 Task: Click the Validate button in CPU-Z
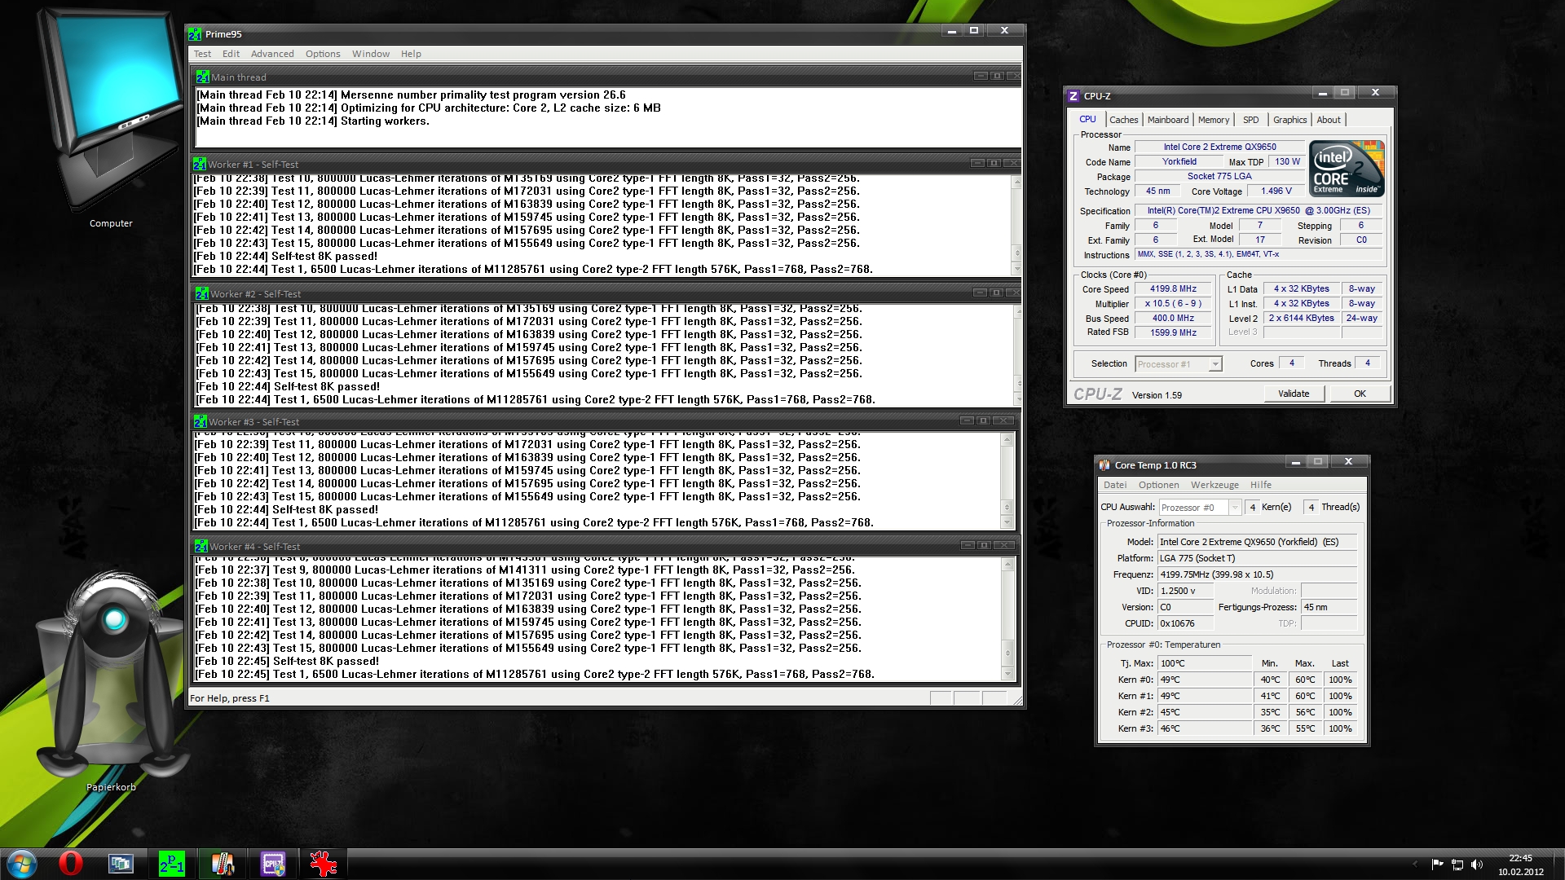click(x=1294, y=393)
